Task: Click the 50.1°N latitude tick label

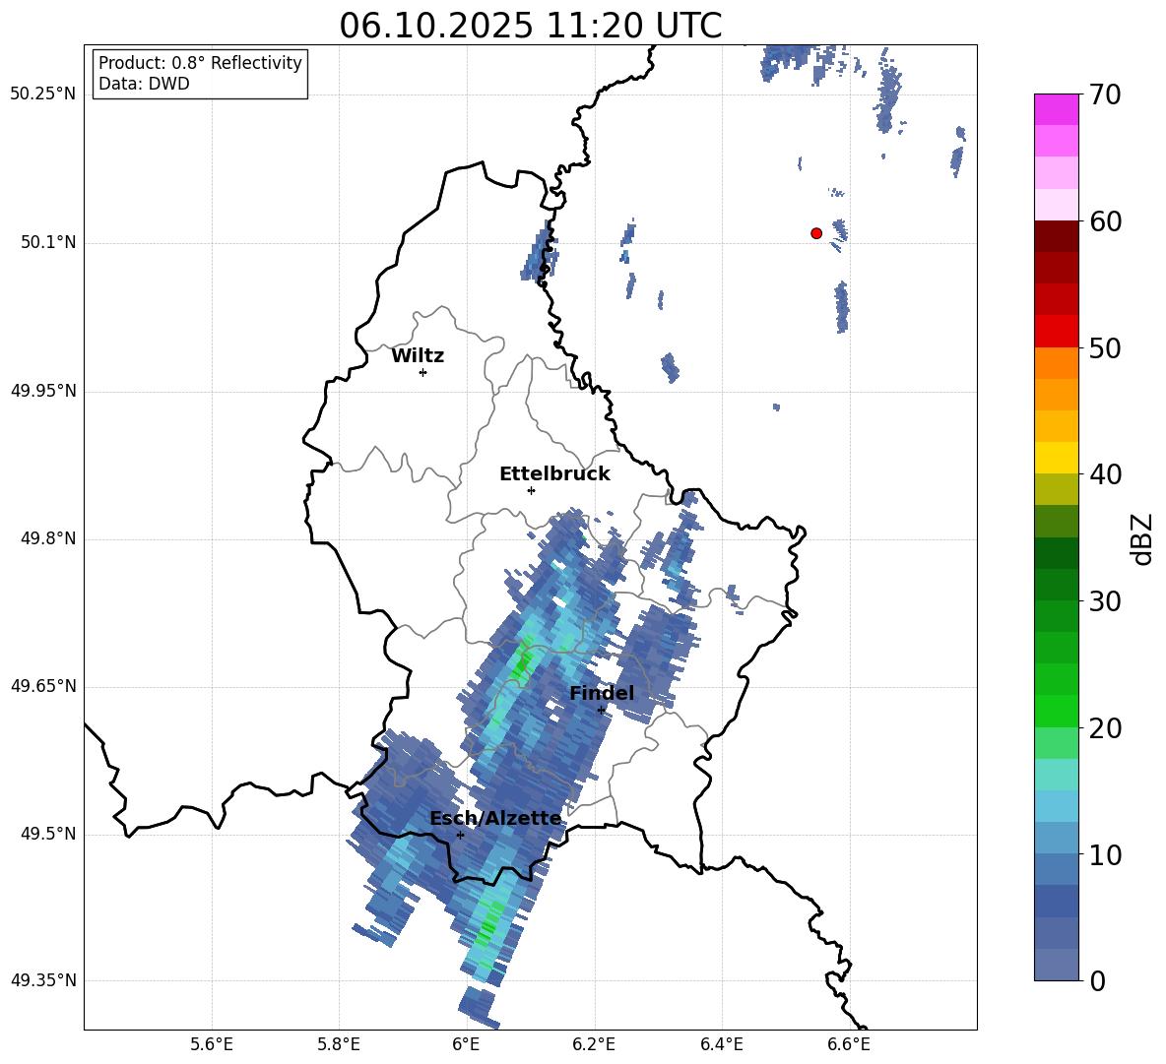Action: click(x=48, y=243)
